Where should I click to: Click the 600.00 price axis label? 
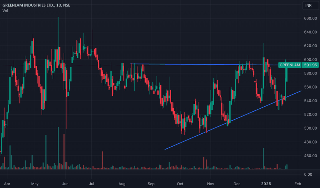tap(310, 59)
